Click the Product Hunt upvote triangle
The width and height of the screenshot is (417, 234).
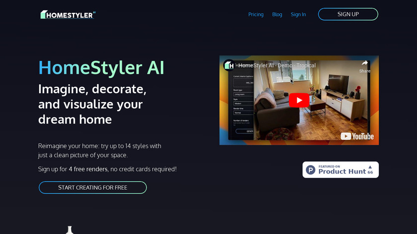370,167
